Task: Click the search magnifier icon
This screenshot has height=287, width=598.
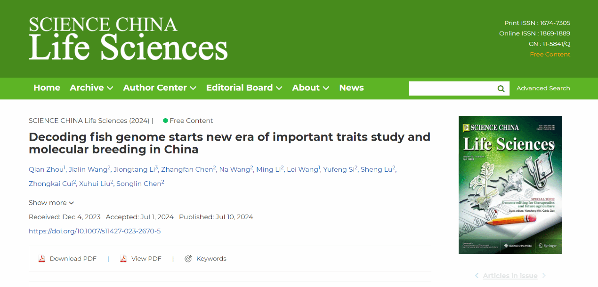Action: (x=501, y=88)
